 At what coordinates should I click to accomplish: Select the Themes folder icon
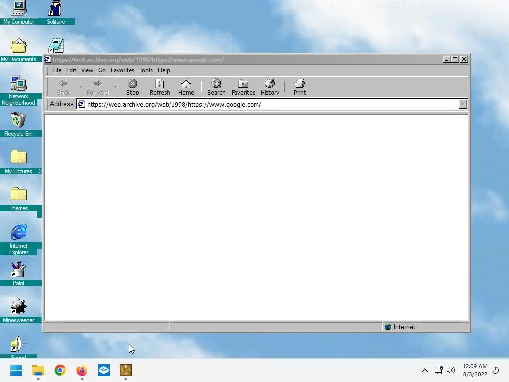point(18,199)
